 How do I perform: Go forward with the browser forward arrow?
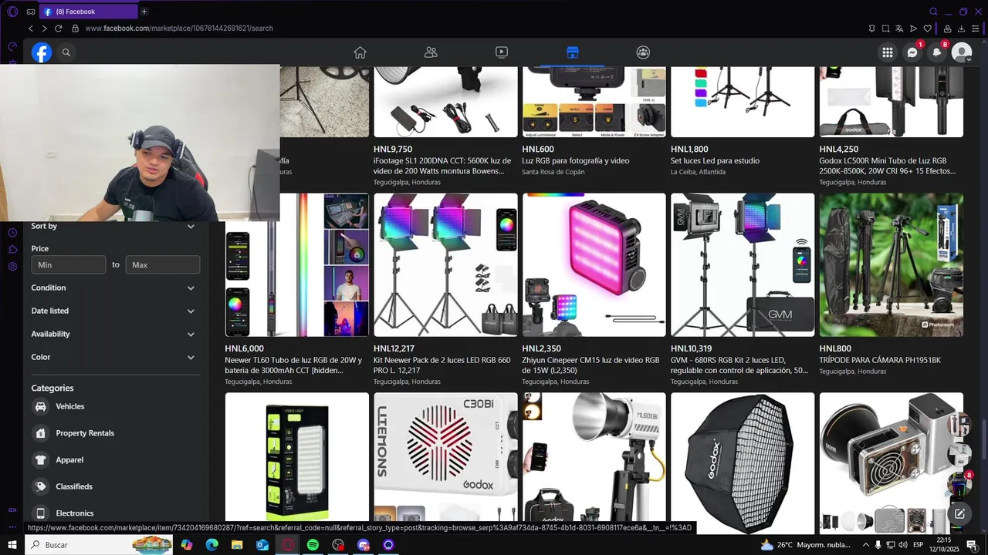click(x=44, y=29)
